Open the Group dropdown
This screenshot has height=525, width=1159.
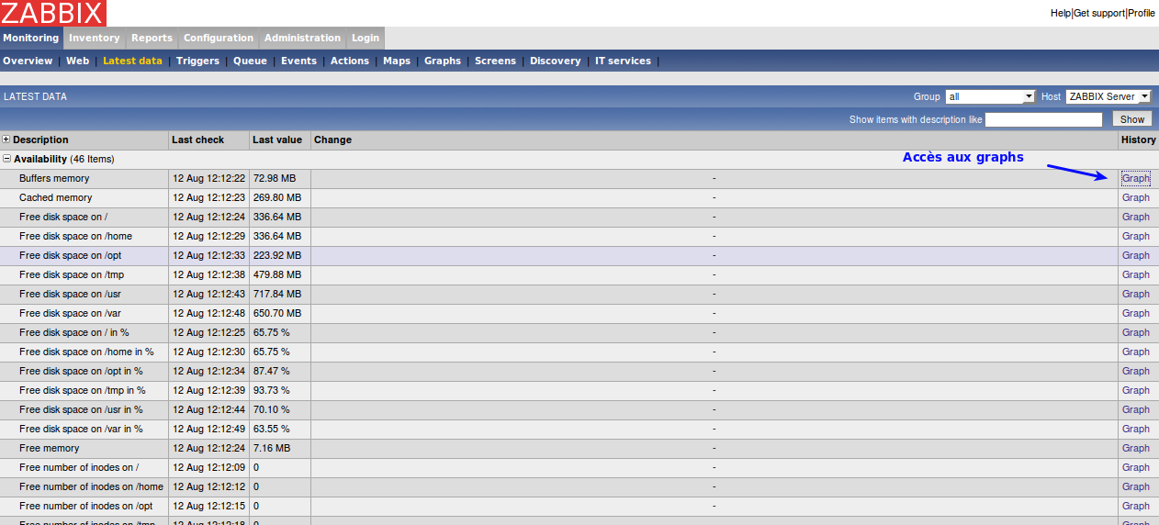pos(990,96)
